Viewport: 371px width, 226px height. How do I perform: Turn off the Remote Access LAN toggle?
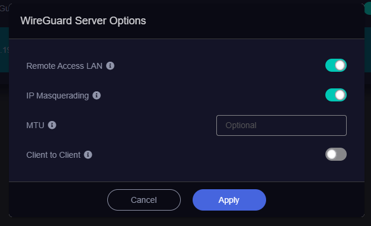336,65
